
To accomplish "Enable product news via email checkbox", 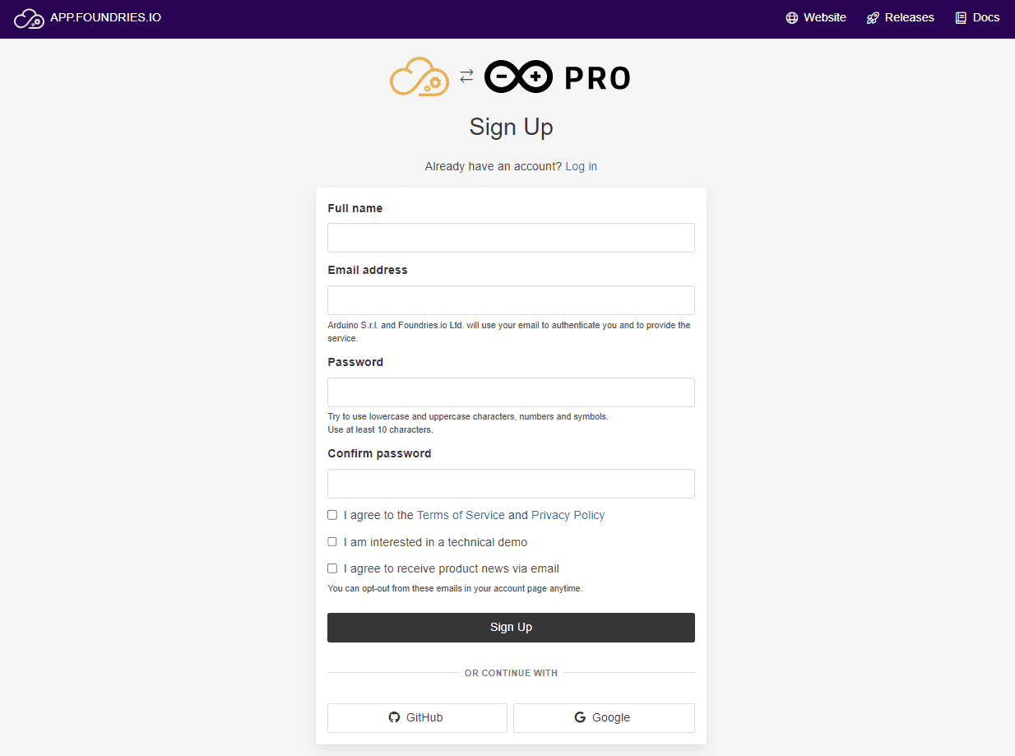I will [332, 568].
